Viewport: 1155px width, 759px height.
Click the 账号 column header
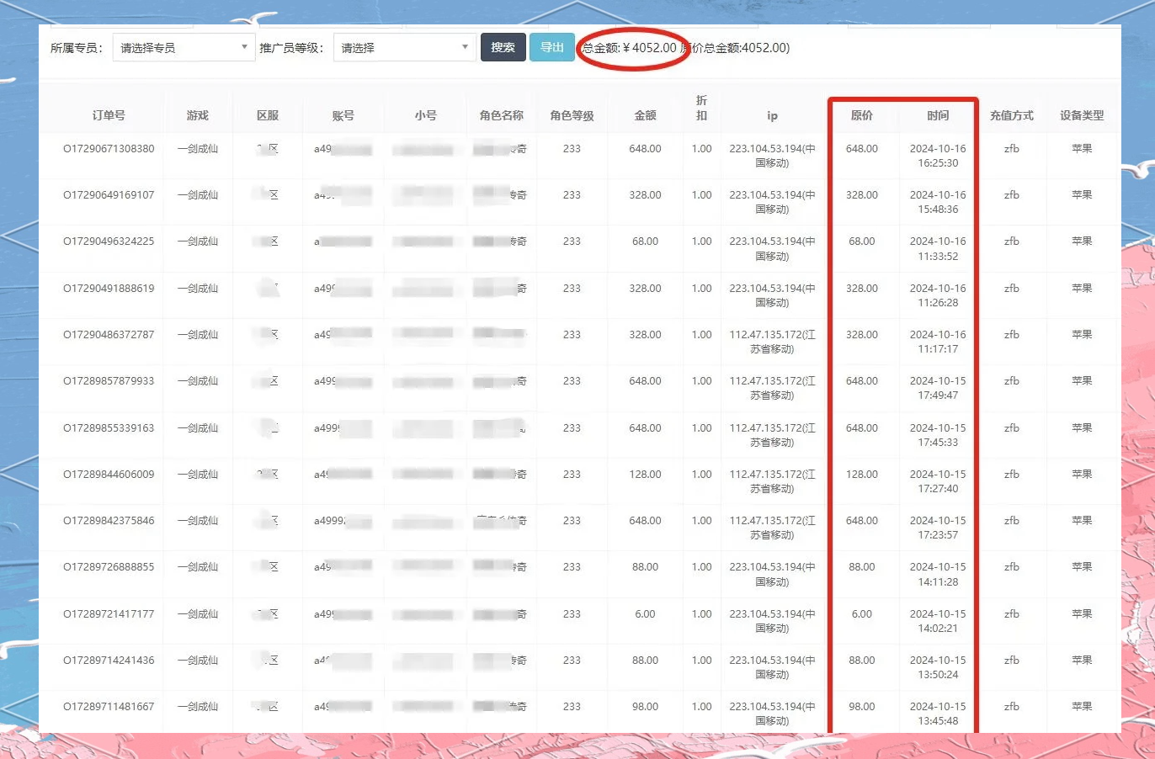(343, 115)
